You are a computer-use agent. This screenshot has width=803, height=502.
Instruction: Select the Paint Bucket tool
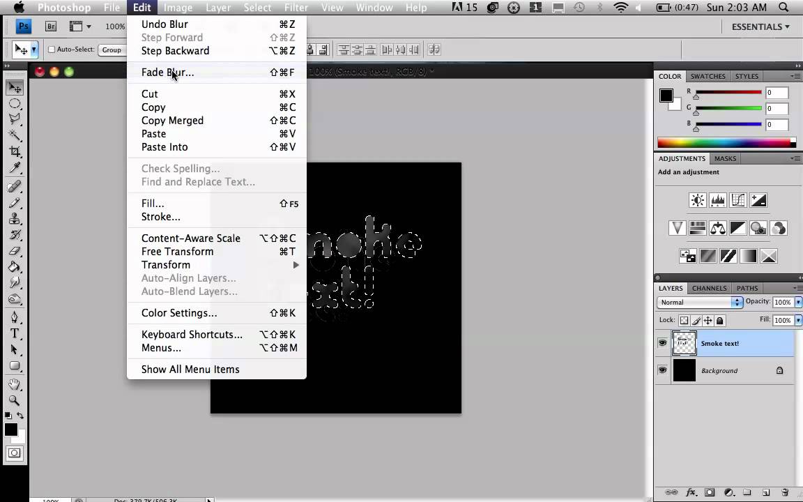click(x=15, y=267)
